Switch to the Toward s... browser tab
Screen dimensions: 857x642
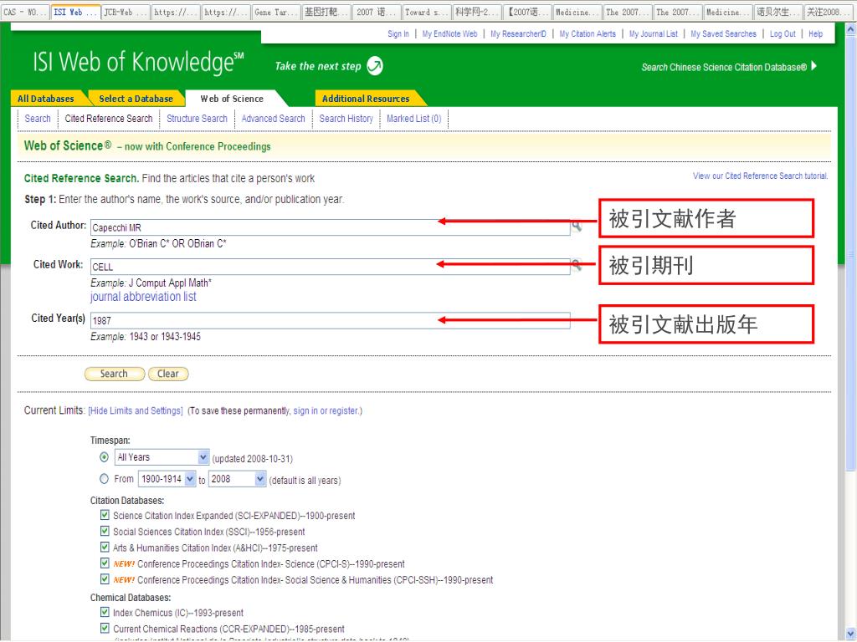[428, 12]
